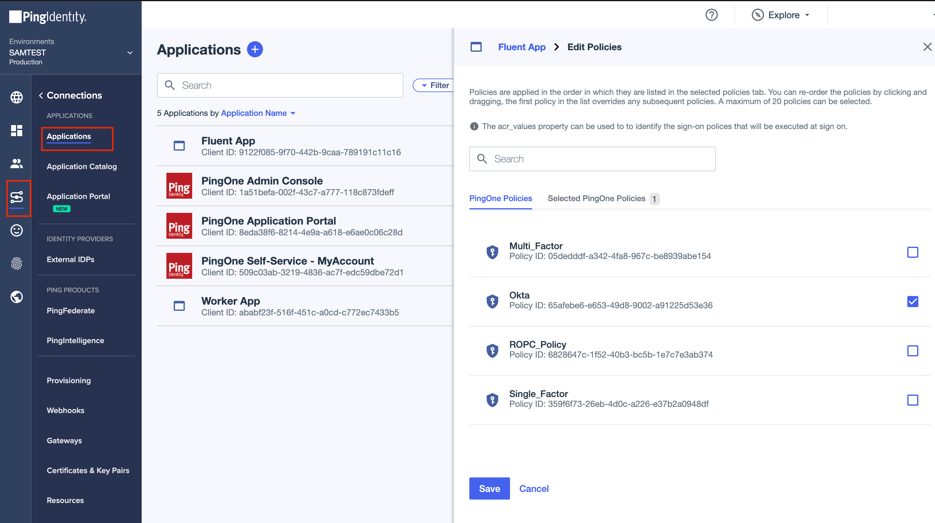Viewport: 935px width, 523px height.
Task: Click the Save button
Action: point(489,488)
